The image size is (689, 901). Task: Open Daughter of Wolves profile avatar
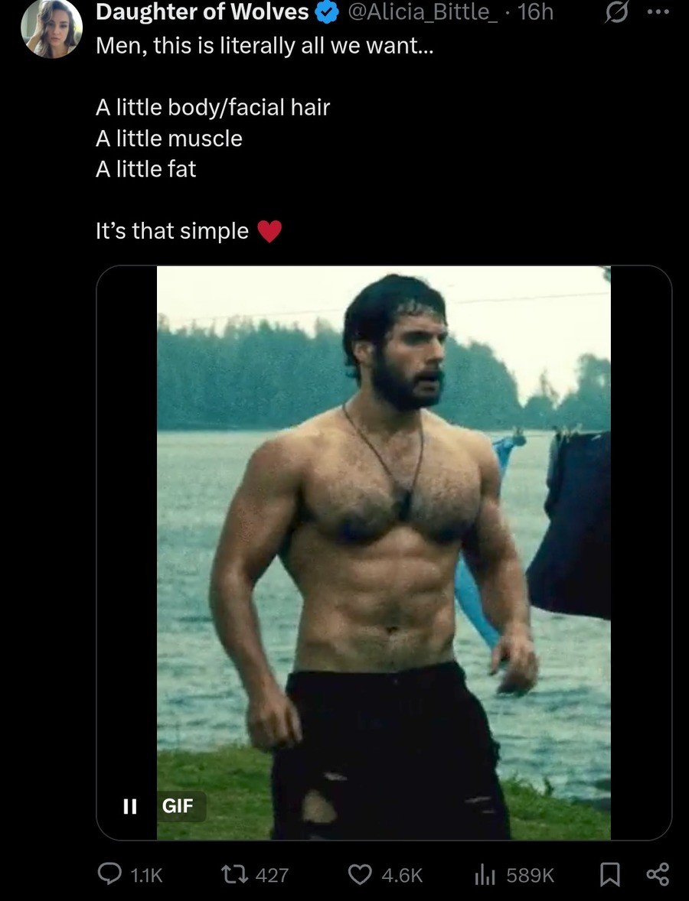[52, 28]
